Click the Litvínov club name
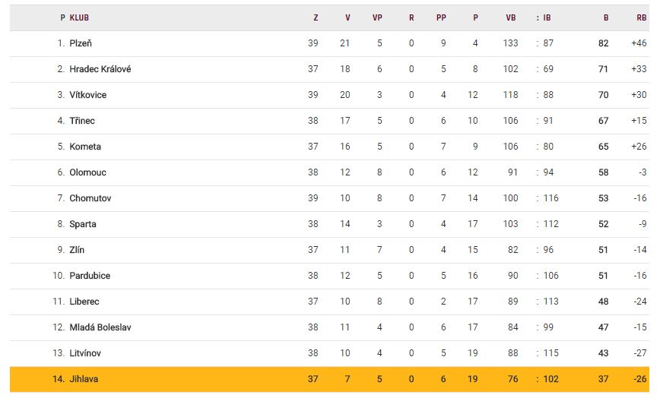 coord(85,353)
